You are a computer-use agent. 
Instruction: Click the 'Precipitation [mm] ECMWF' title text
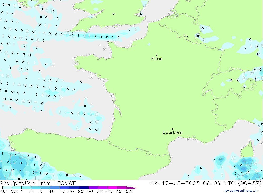(x=38, y=183)
